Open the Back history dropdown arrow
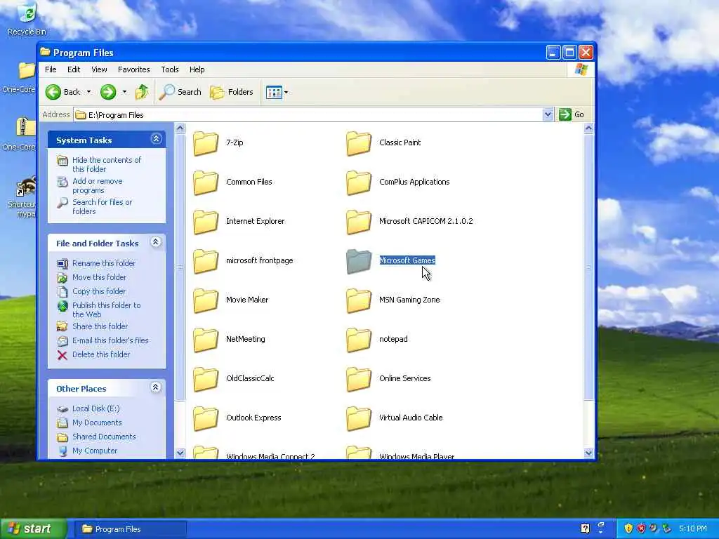The image size is (719, 539). 89,92
